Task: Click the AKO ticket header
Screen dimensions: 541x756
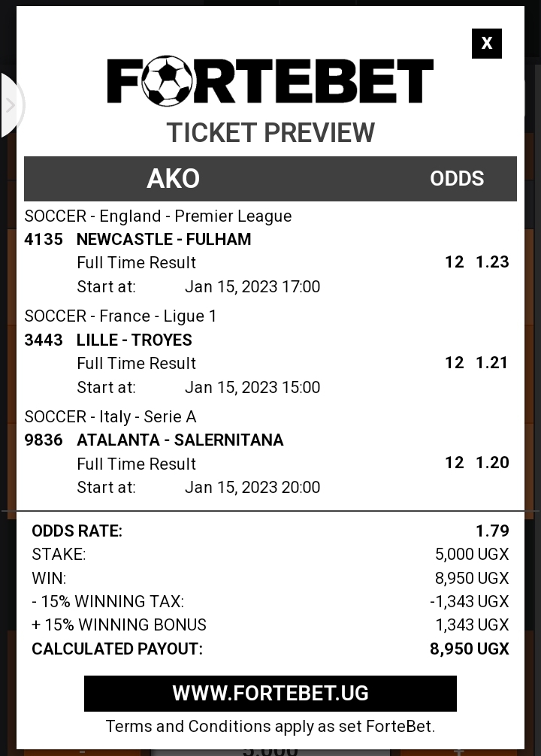Action: pyautogui.click(x=173, y=178)
